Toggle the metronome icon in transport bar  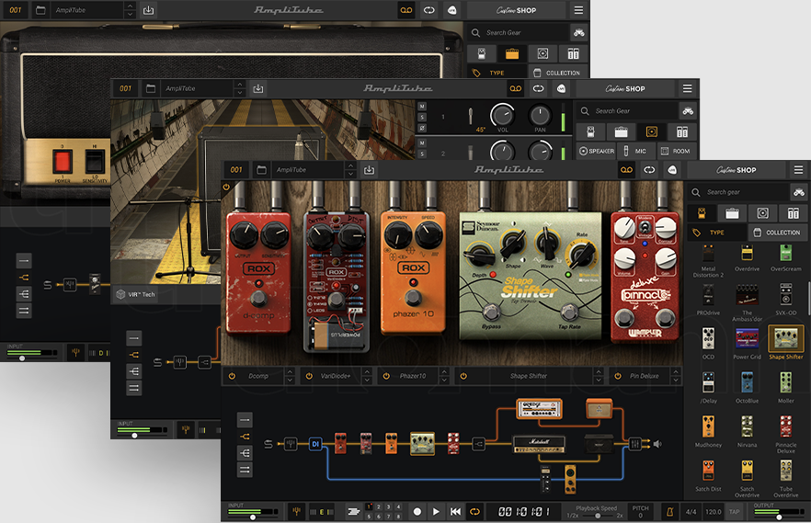coord(669,512)
